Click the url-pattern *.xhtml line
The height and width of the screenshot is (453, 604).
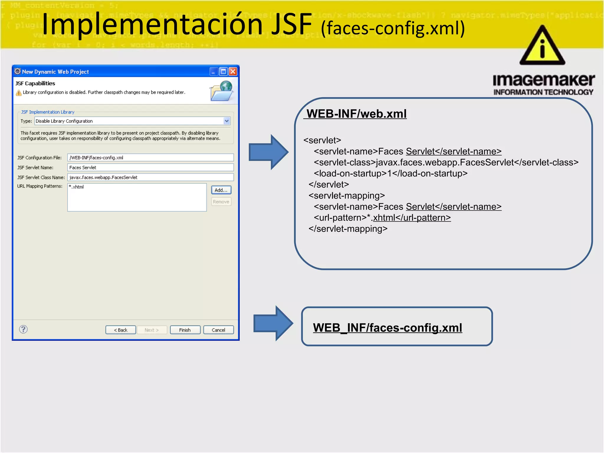382,218
